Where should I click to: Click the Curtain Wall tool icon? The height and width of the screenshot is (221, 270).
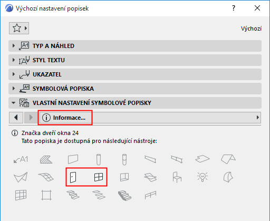tap(21, 195)
